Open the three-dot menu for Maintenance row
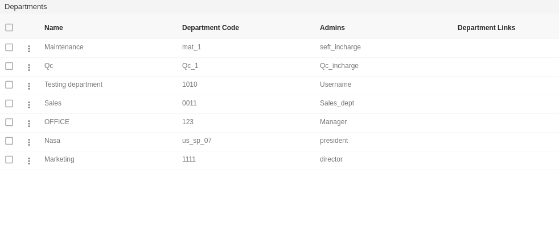The image size is (559, 233). tap(29, 49)
